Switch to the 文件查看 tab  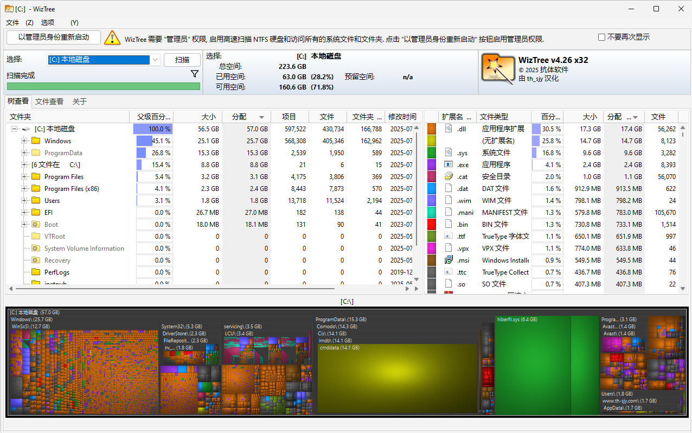49,101
